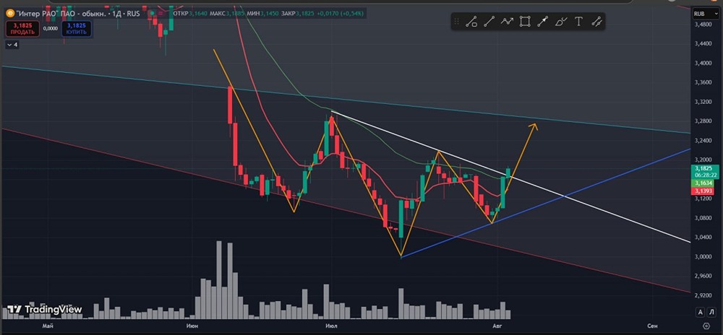Click the TradingView logo
The image size is (723, 335).
[44, 309]
